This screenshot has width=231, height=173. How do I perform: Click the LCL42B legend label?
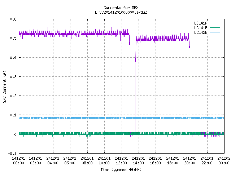[201, 32]
